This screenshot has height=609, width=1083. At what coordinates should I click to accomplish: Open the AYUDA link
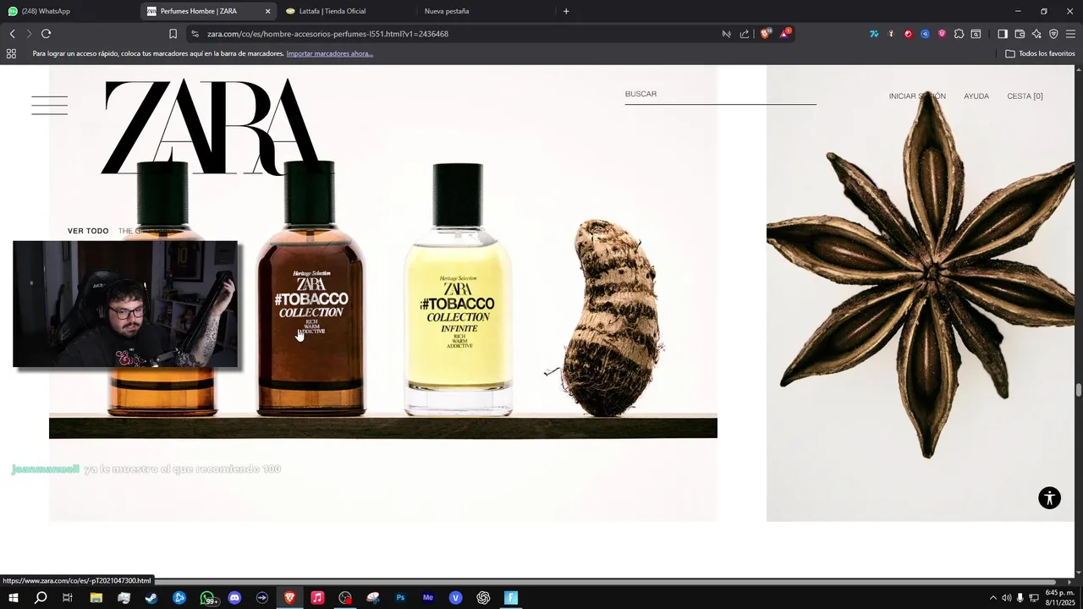point(976,96)
